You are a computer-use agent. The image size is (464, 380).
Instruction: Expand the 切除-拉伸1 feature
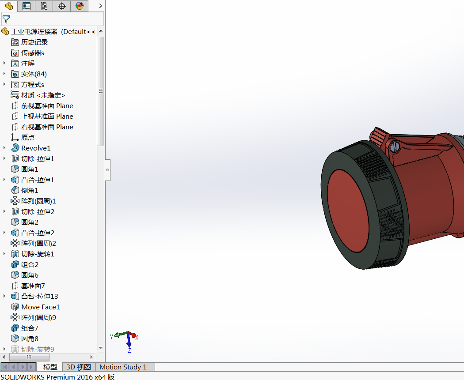(4, 158)
